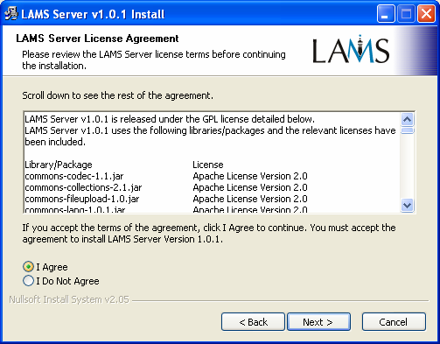The width and height of the screenshot is (440, 344).
Task: Minimize the installer window
Action: 386,13
